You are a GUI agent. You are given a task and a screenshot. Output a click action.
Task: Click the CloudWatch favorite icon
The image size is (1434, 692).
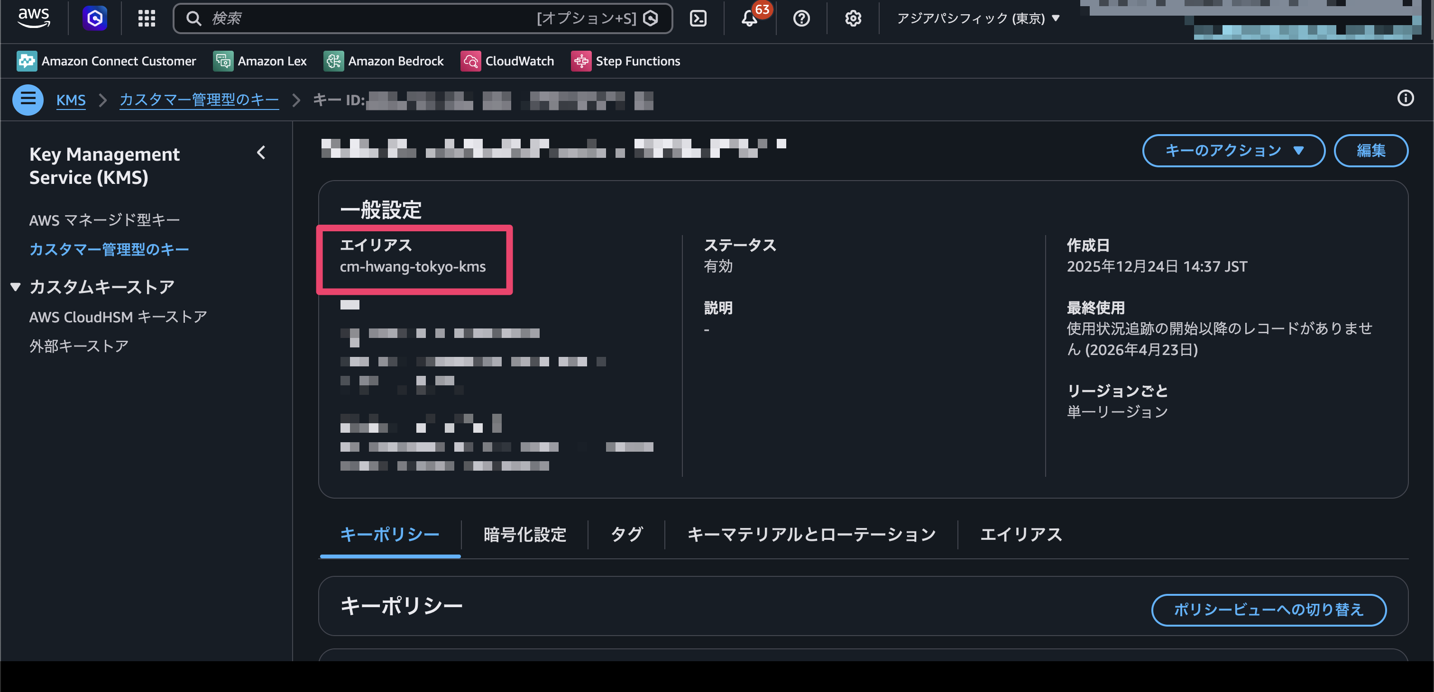(x=470, y=61)
